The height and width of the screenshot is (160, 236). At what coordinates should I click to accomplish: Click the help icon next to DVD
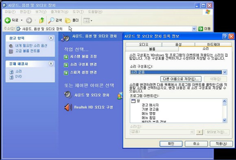coord(11,77)
